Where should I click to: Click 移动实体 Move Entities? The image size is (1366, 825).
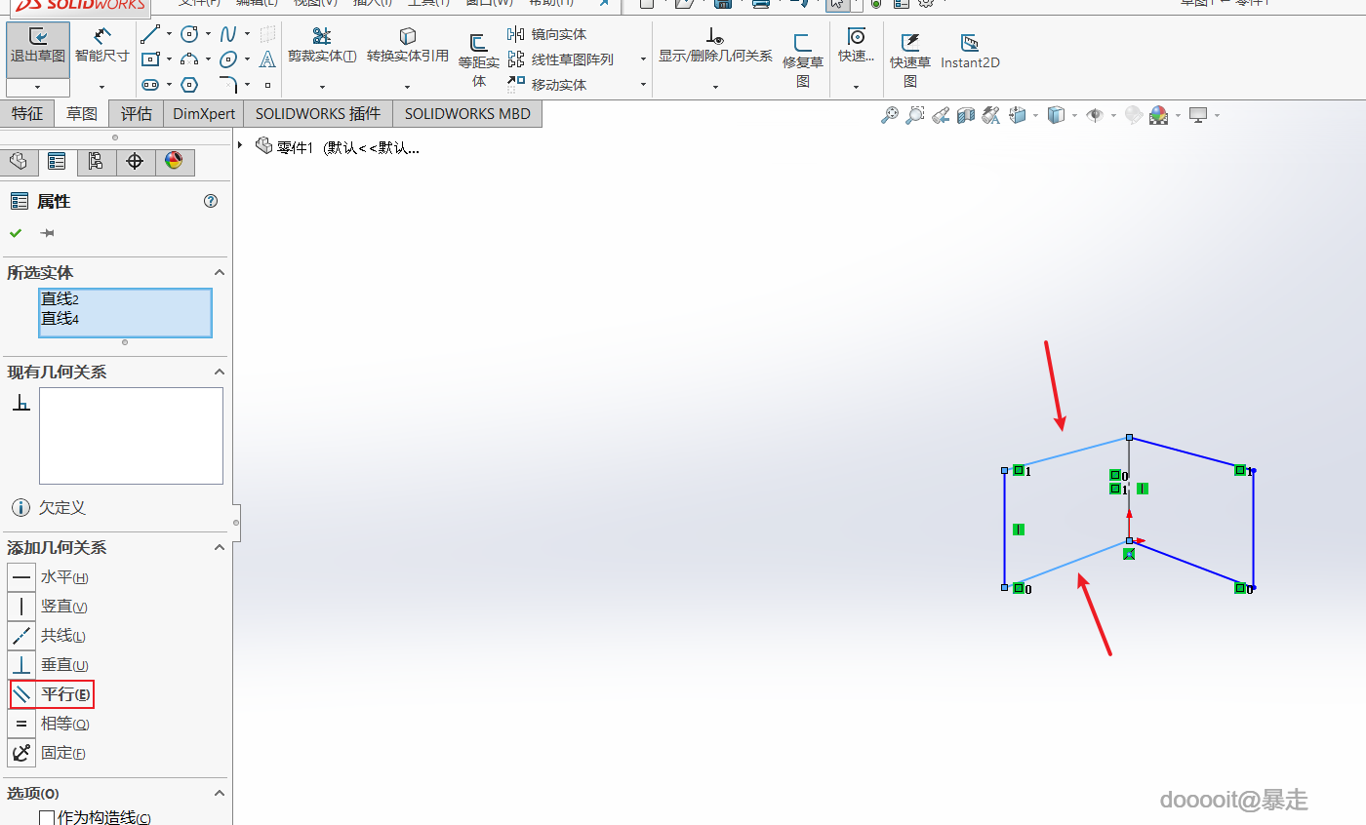point(547,85)
